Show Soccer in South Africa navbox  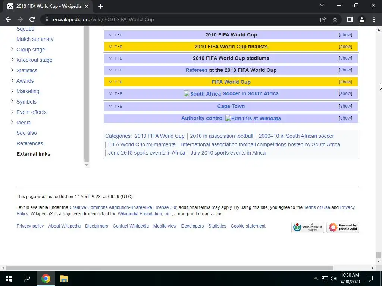click(345, 93)
